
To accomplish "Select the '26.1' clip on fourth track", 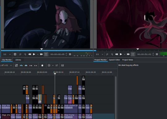I will [x=88, y=108].
